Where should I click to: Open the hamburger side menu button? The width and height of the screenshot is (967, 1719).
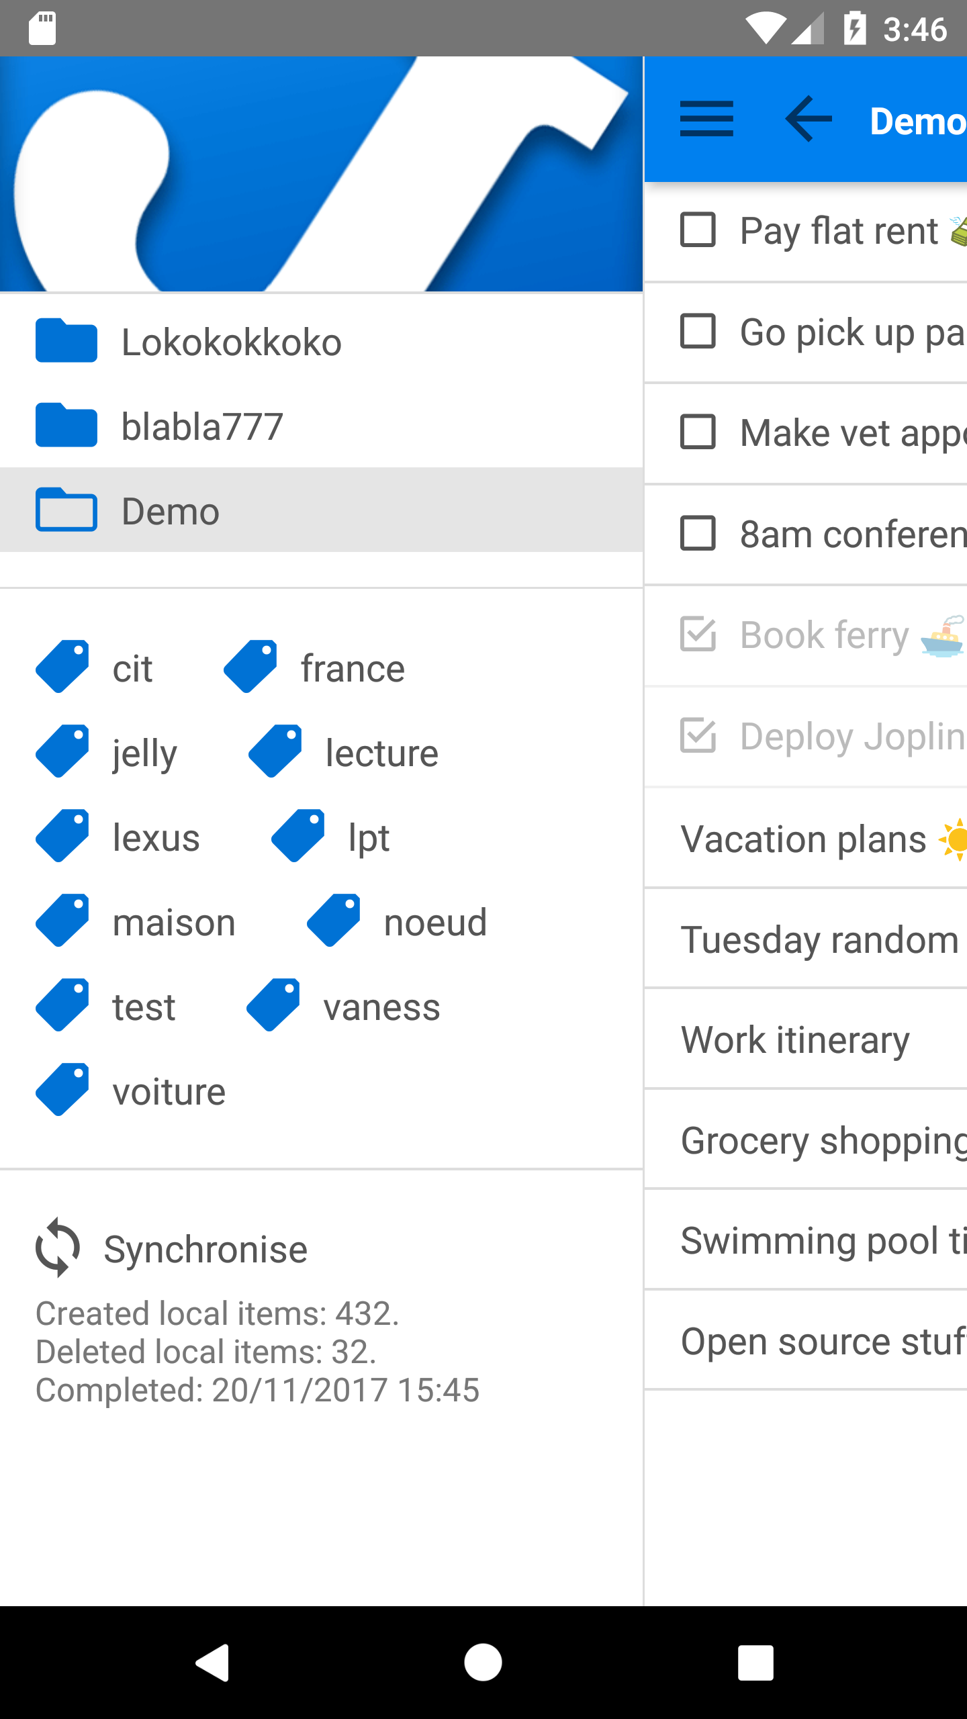pyautogui.click(x=706, y=120)
